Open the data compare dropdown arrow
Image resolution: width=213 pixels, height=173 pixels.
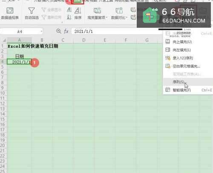127,18
